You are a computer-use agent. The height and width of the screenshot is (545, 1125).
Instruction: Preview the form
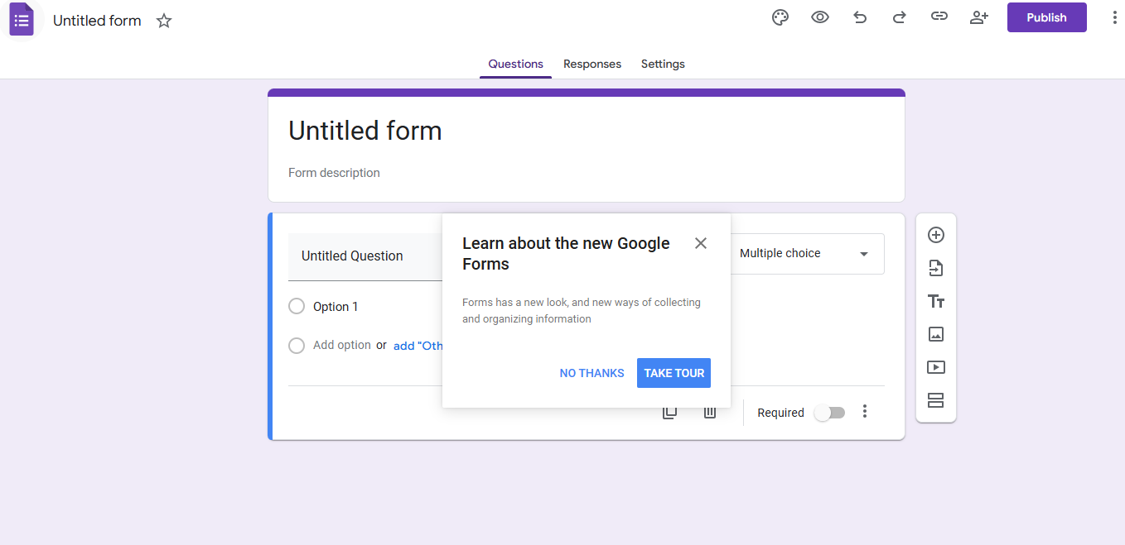(x=820, y=17)
